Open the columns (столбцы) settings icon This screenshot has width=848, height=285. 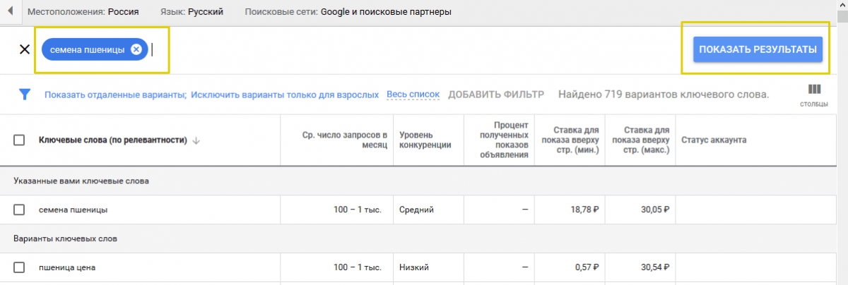(814, 95)
